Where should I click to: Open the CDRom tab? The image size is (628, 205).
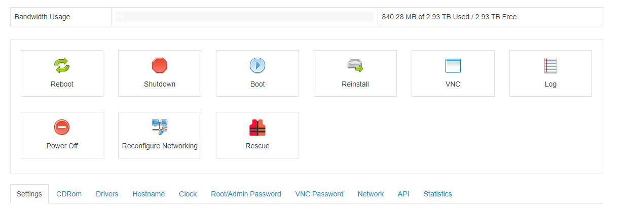pos(69,194)
